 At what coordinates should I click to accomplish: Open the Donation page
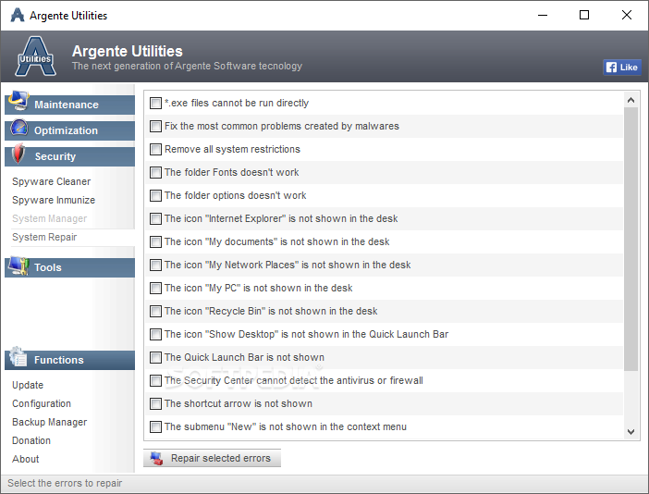point(31,440)
